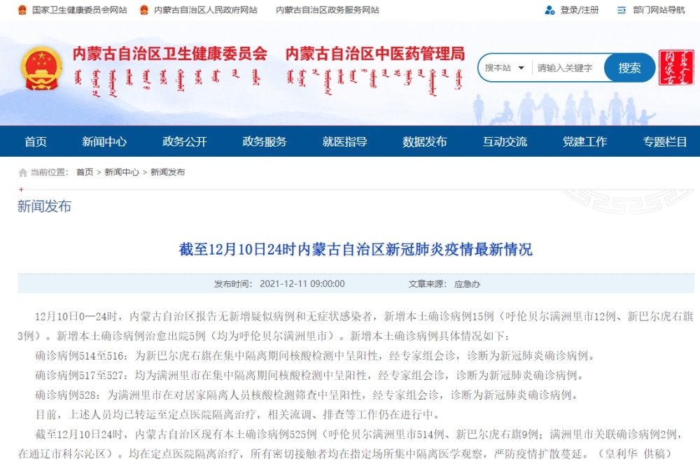
Task: Expand the 部门网站导航 list
Action: click(658, 10)
